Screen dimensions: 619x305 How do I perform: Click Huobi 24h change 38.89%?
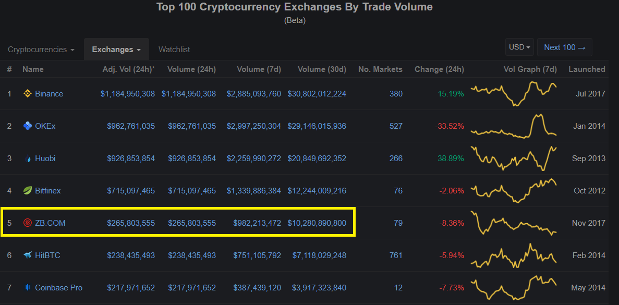(x=451, y=158)
